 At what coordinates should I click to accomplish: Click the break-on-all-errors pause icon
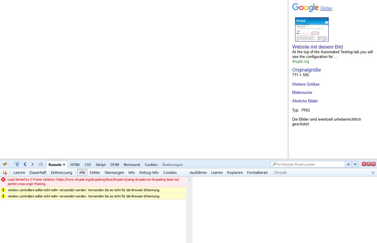[x=5, y=172]
